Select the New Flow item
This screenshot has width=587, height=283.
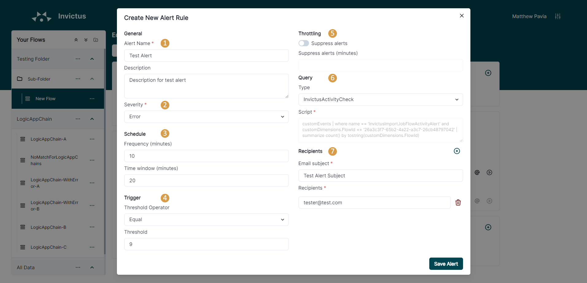pyautogui.click(x=45, y=99)
